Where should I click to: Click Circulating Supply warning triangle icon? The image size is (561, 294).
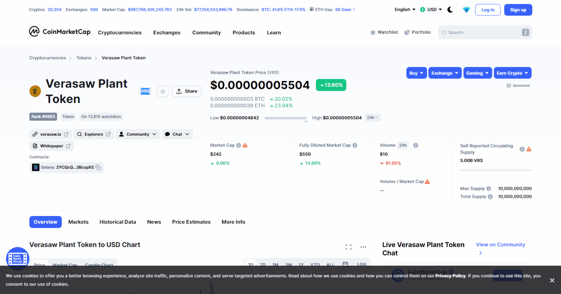pyautogui.click(x=529, y=149)
